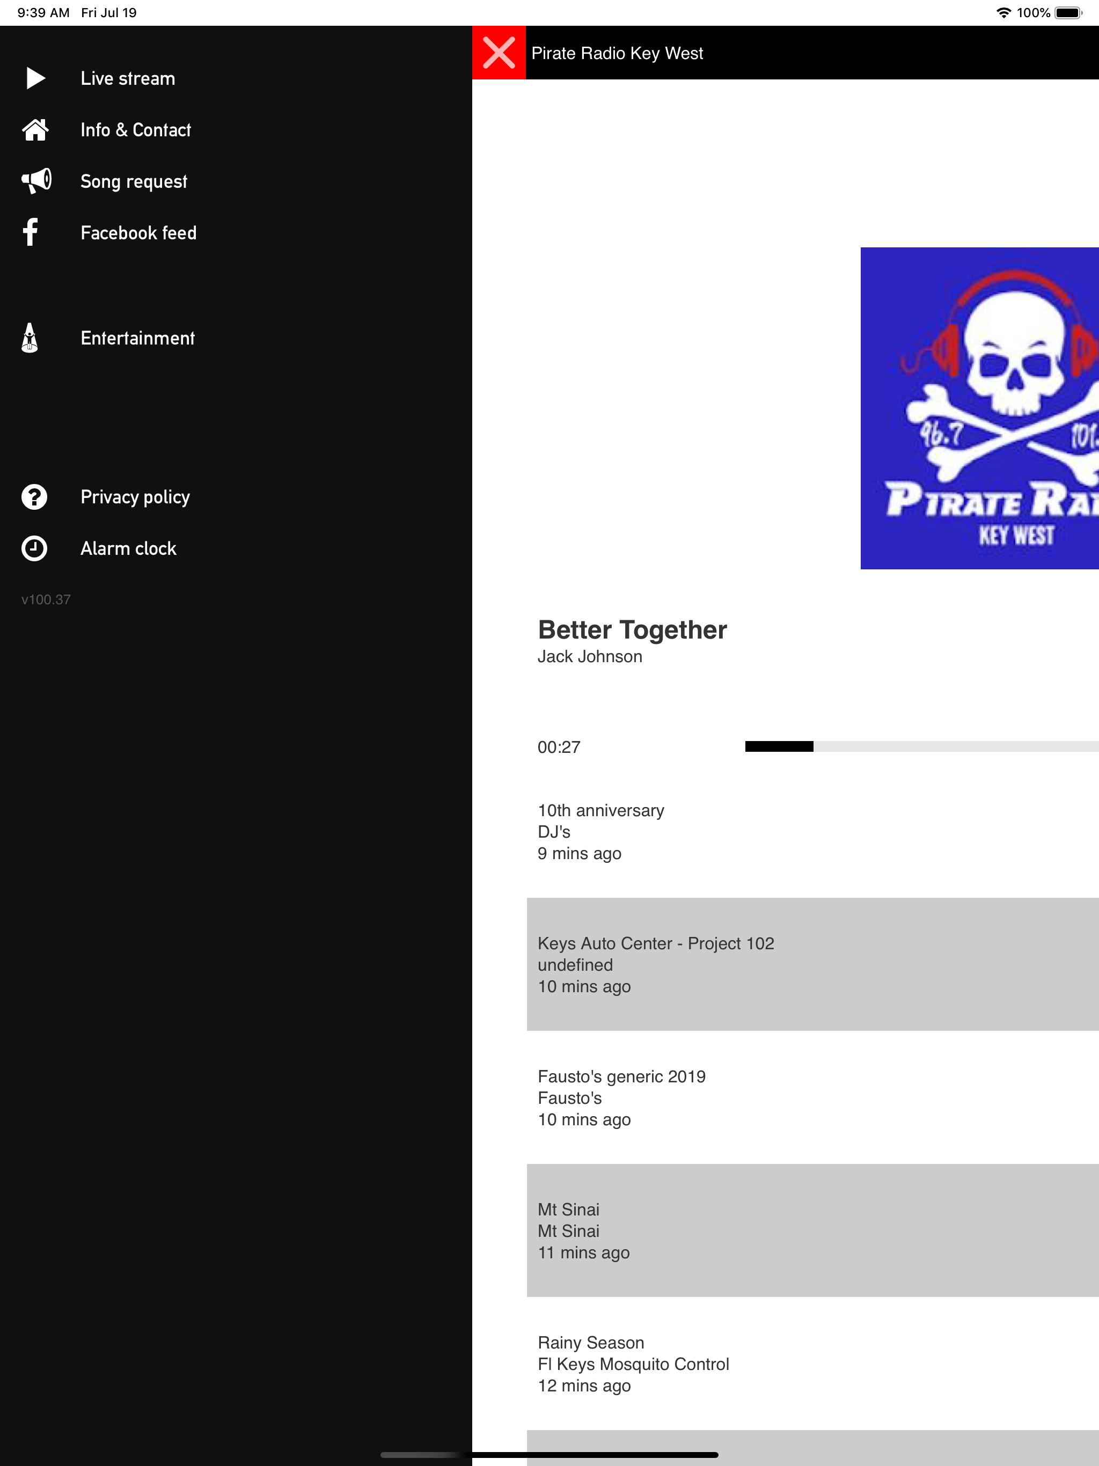Image resolution: width=1099 pixels, height=1466 pixels.
Task: Click the house icon next to Info & Contact
Action: [x=35, y=130]
